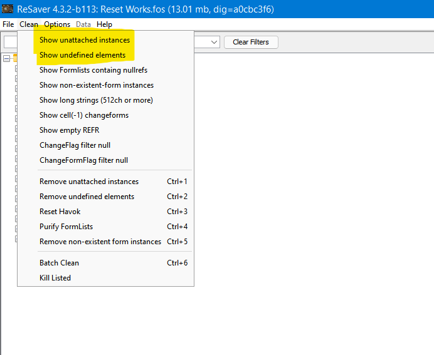Choose Purify FormLists

coord(66,227)
